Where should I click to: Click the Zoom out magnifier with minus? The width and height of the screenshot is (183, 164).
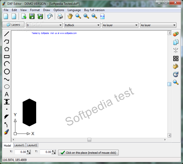94,16
